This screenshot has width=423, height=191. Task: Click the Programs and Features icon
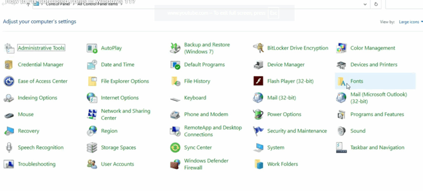tap(342, 114)
